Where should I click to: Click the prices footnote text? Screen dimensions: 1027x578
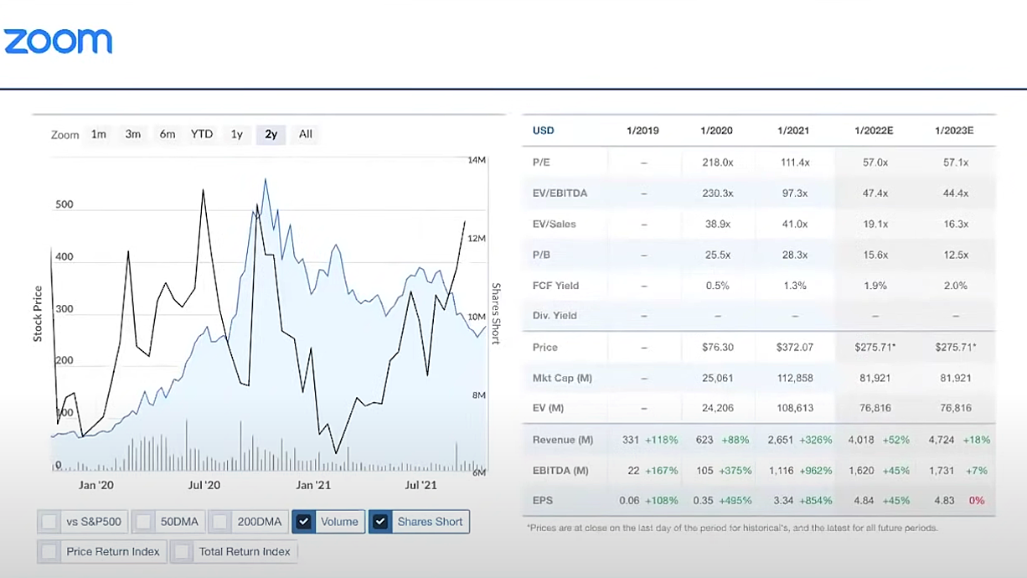click(733, 529)
